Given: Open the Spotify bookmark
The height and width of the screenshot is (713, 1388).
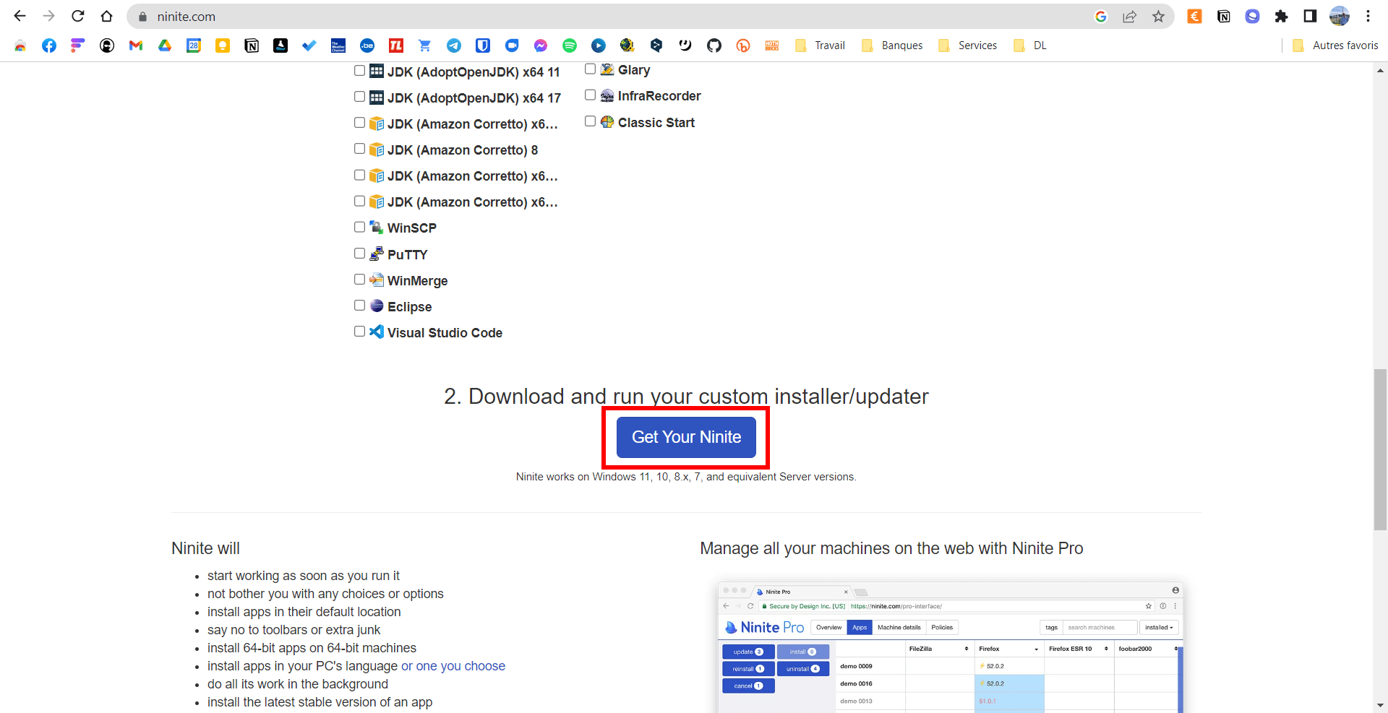Looking at the screenshot, I should pyautogui.click(x=570, y=45).
